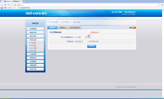Viewport: 164px width, 99px height.
Task: Collapse the 网络配置 sidebar section
Action: 35,40
